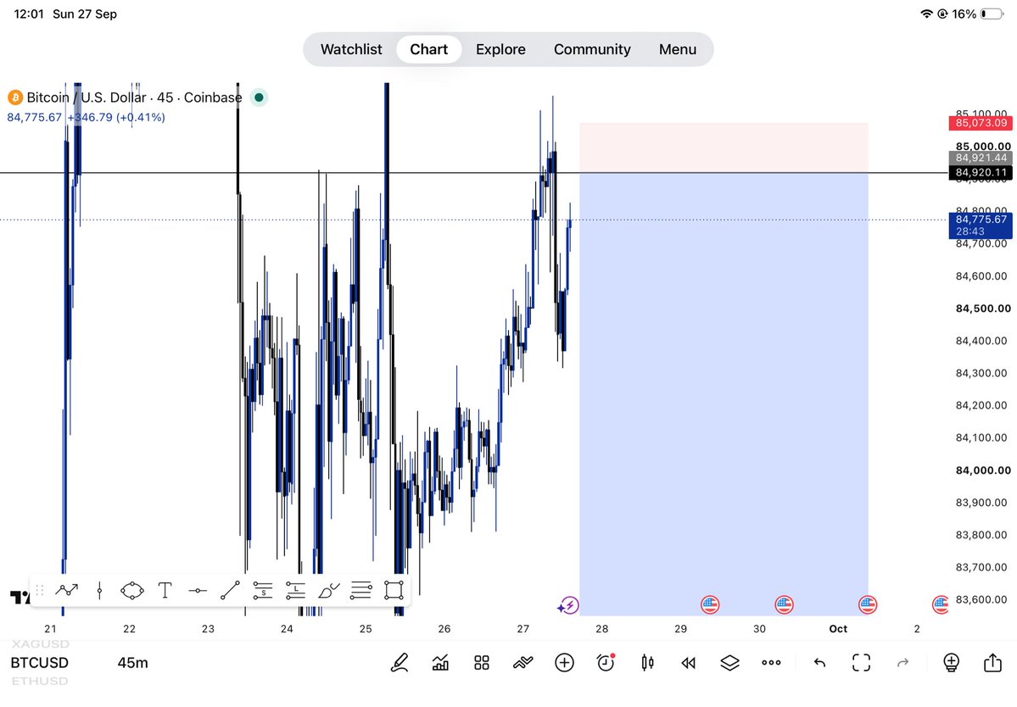This screenshot has width=1017, height=707.
Task: Select the Long Position tool
Action: pyautogui.click(x=295, y=590)
